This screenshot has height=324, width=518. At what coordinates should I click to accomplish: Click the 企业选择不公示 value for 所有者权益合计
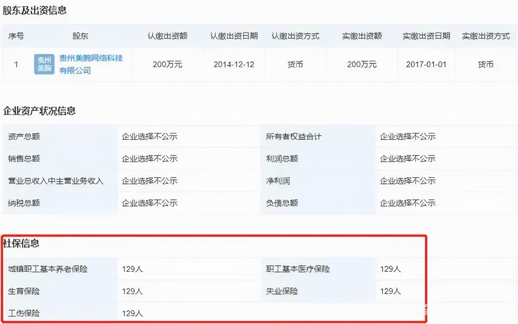click(x=408, y=136)
